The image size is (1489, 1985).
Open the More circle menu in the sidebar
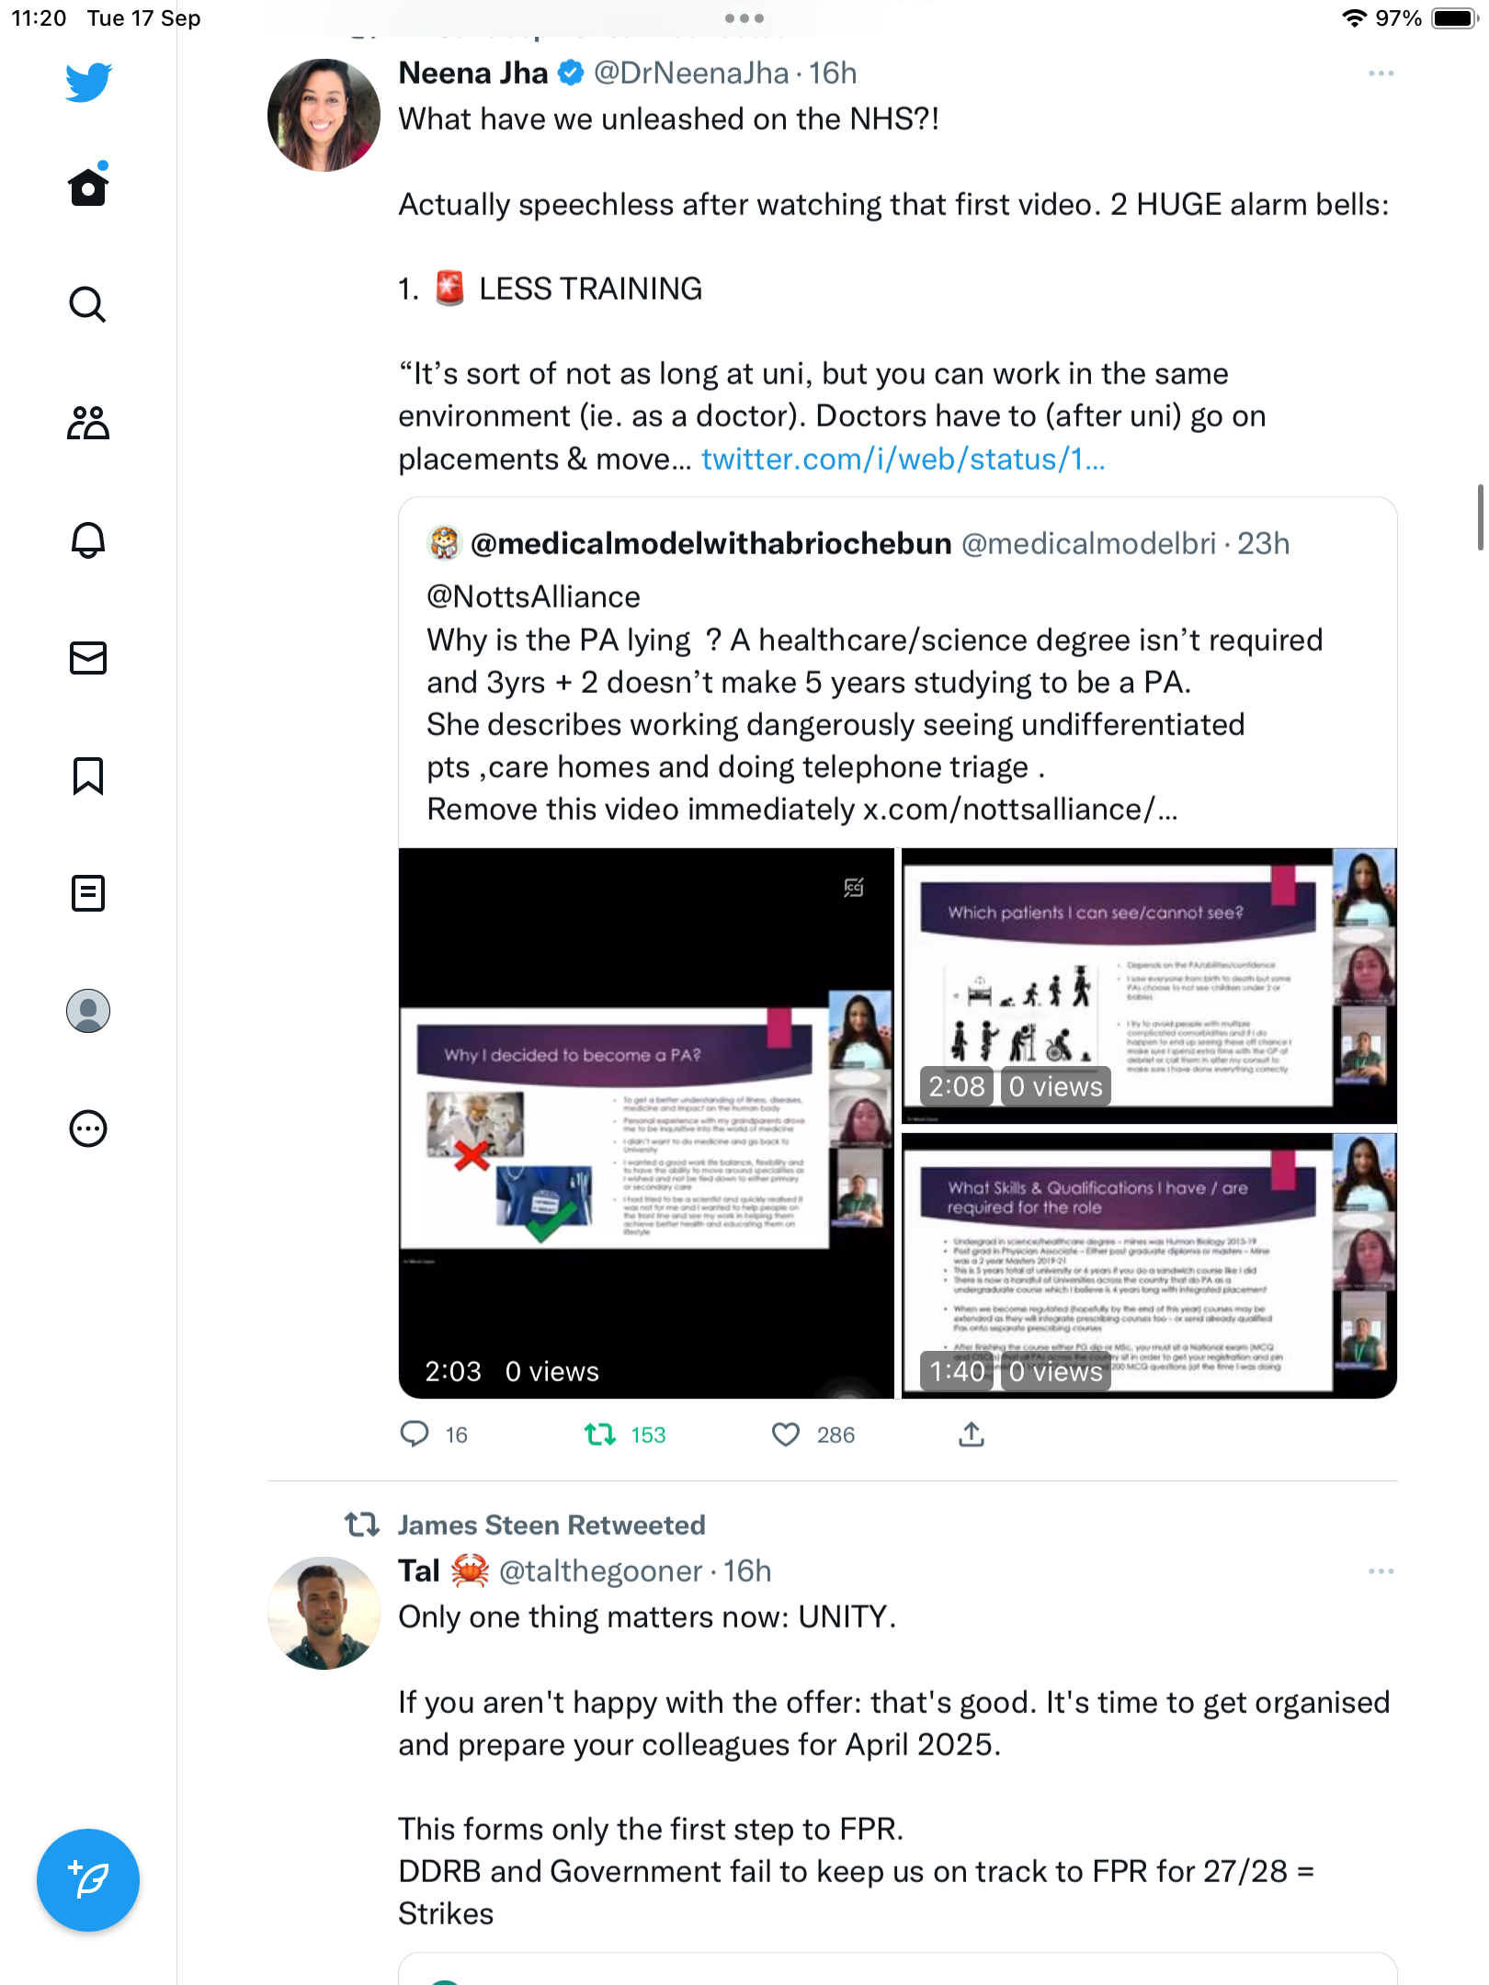click(x=88, y=1129)
